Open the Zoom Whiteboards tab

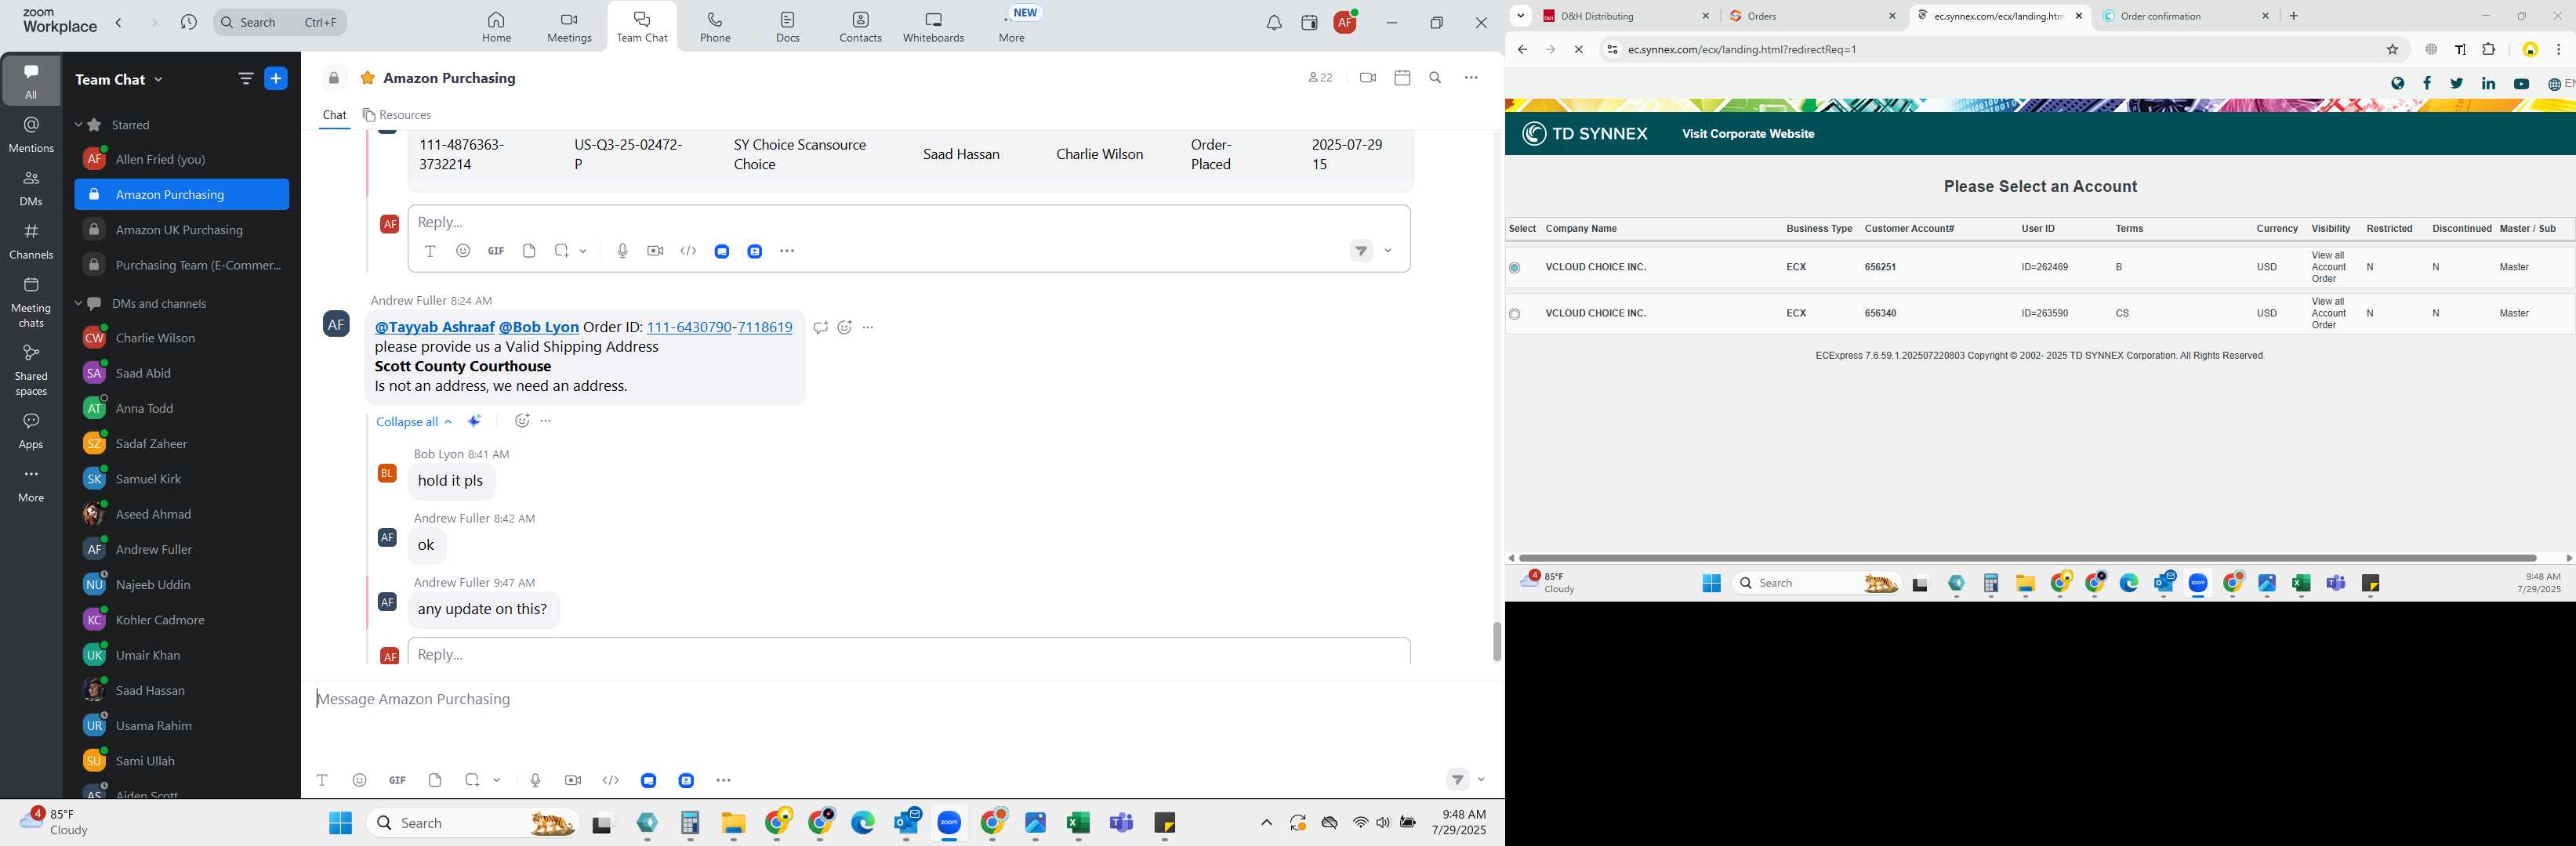click(x=933, y=27)
